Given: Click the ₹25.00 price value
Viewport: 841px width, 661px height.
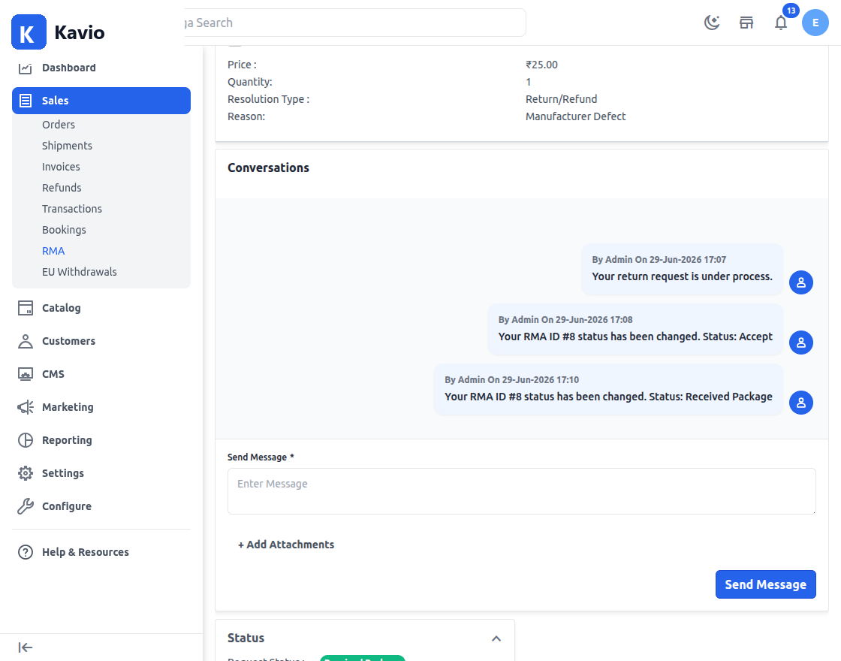Looking at the screenshot, I should [x=541, y=65].
